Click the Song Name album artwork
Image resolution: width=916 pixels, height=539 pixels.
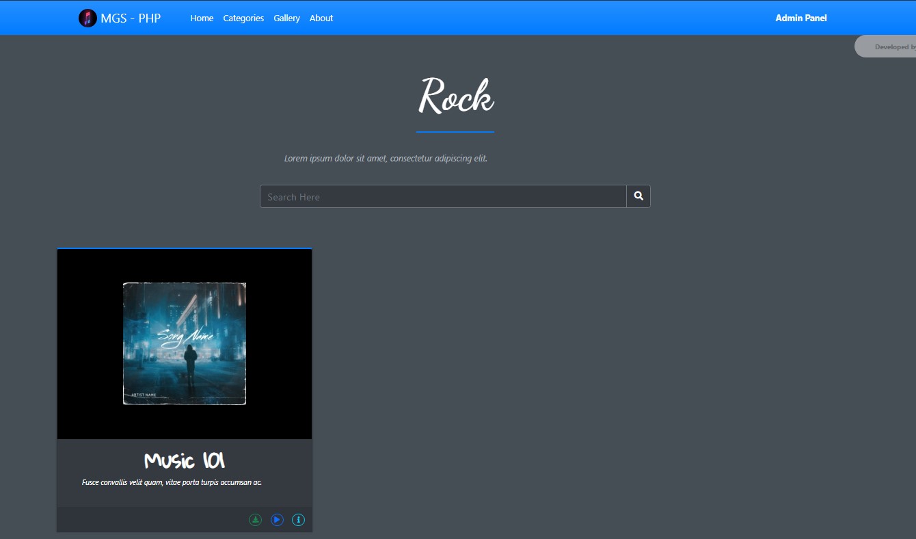coord(184,341)
